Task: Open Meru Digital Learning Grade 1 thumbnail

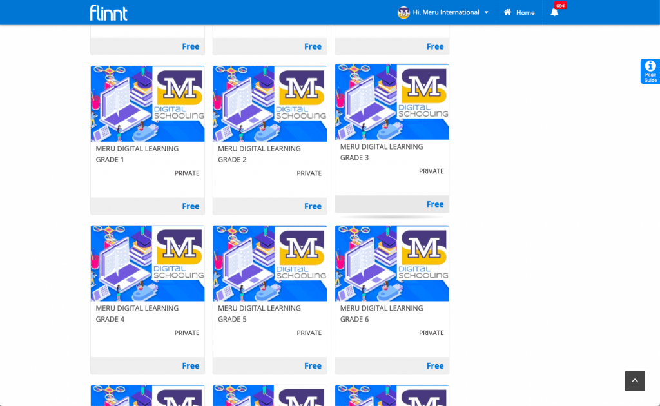Action: (x=148, y=103)
